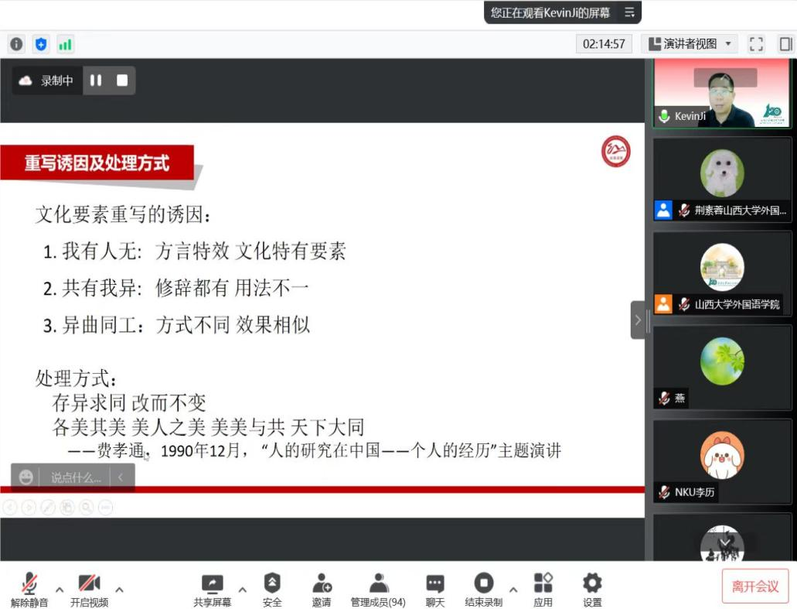Click the meeting security shield icon

coord(40,43)
